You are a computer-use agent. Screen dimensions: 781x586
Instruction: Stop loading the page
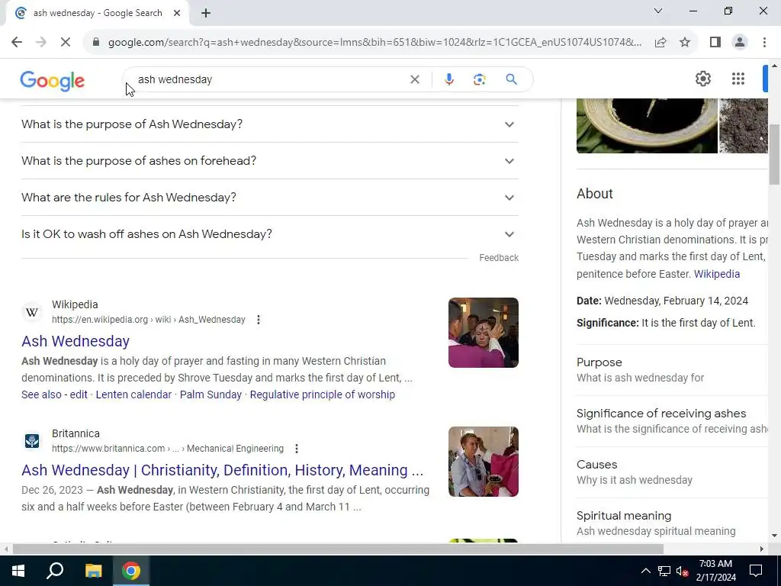coord(66,43)
